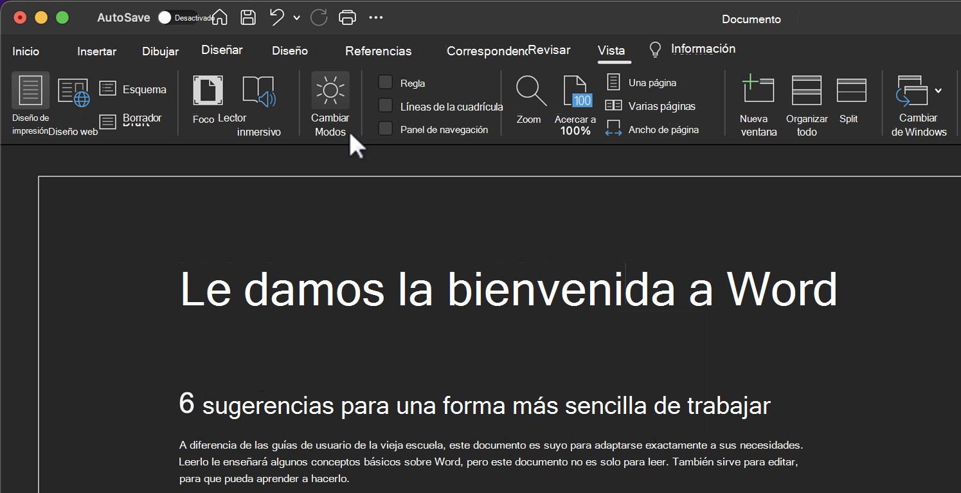
Task: Go to the Referencias tab
Action: click(x=378, y=51)
